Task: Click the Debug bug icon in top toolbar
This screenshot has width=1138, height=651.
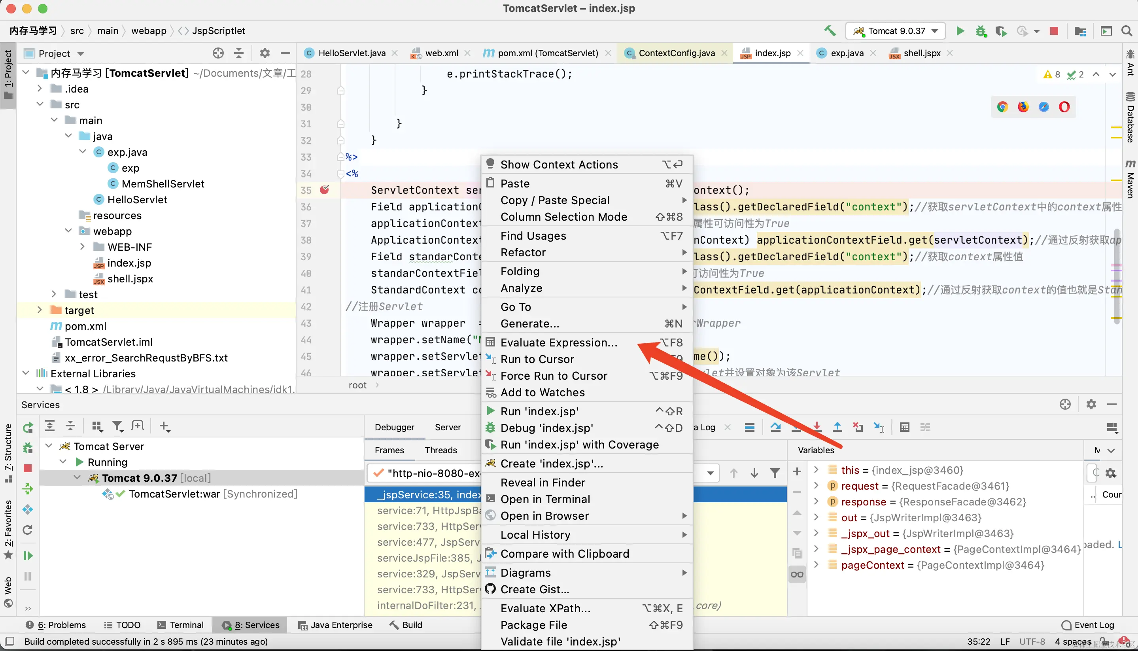Action: click(x=981, y=31)
